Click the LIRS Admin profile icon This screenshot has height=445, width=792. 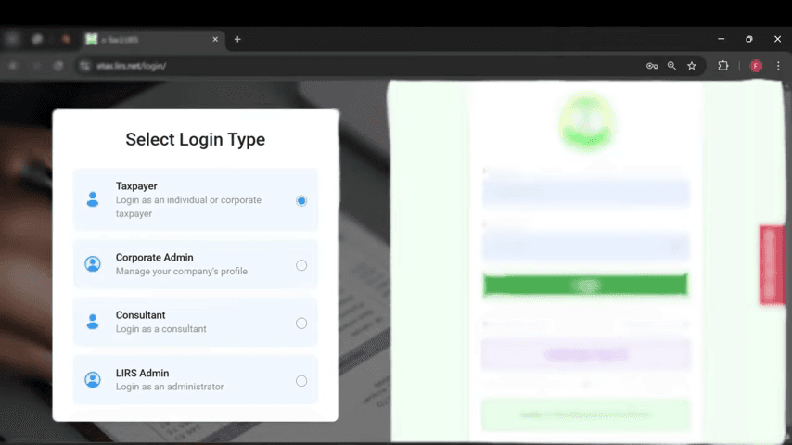click(x=93, y=379)
